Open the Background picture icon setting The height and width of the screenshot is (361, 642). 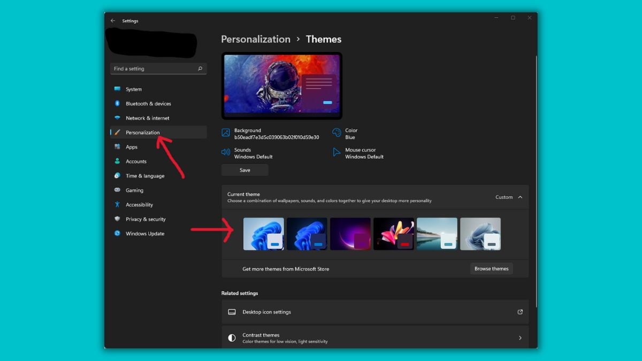[226, 132]
